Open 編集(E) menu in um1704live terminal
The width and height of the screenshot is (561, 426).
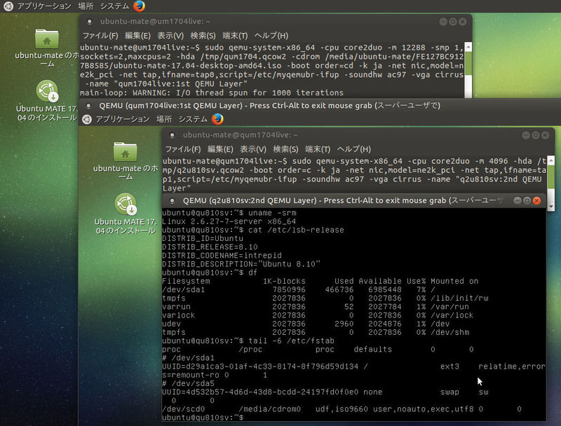click(x=137, y=36)
